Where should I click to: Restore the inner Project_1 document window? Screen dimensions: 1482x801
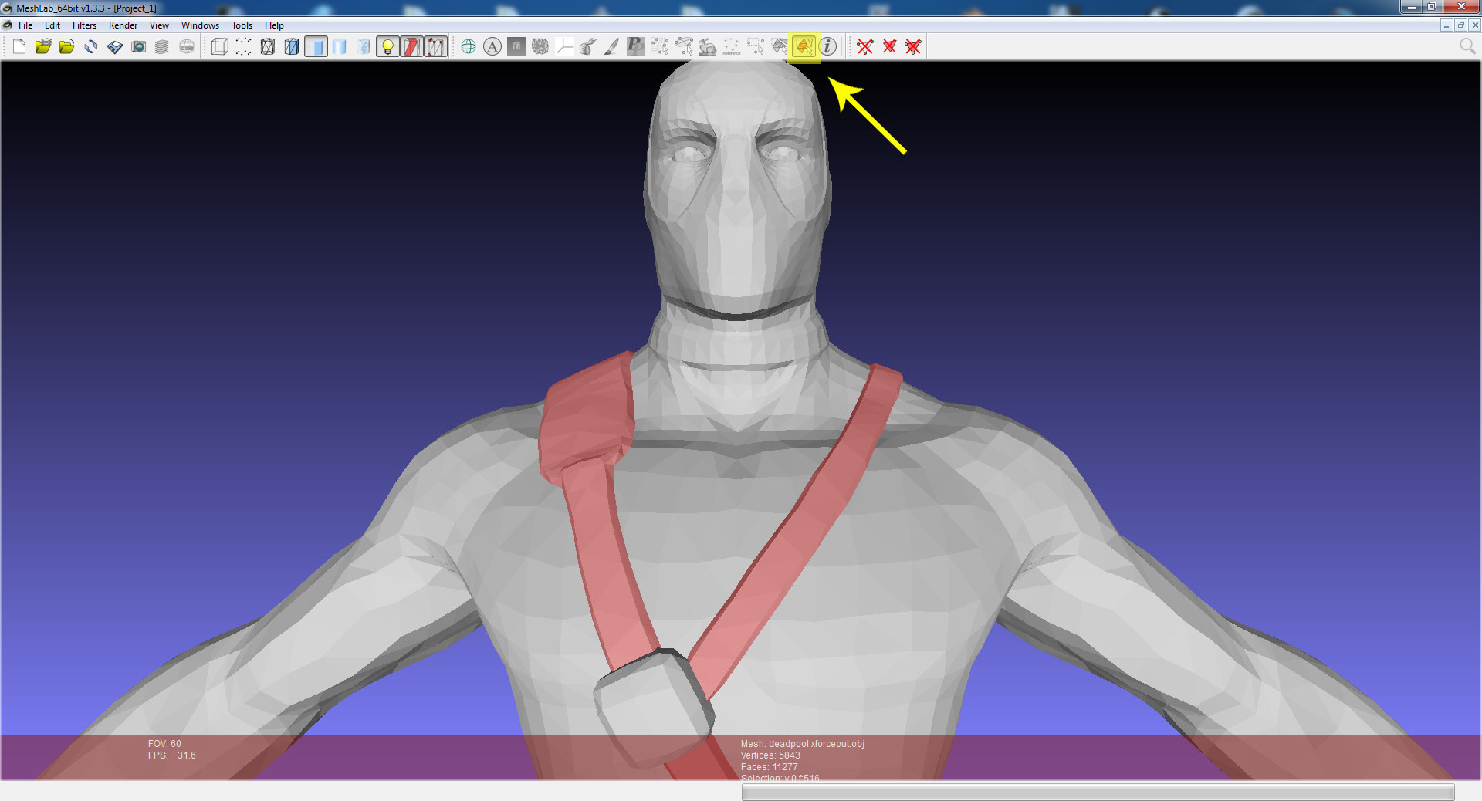click(1460, 25)
